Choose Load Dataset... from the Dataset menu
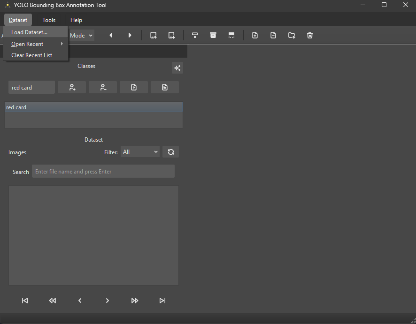Viewport: 416px width, 324px height. coord(30,32)
